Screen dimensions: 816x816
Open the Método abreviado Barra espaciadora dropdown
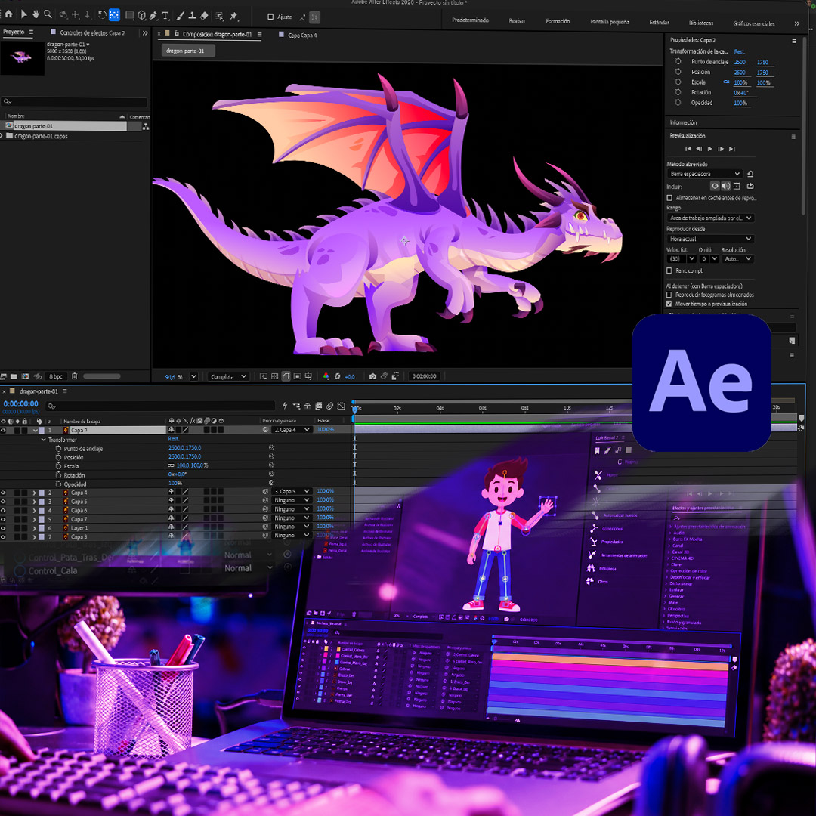point(704,174)
